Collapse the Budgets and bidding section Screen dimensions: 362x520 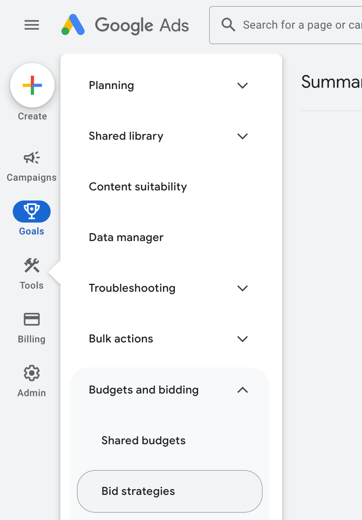coord(242,390)
